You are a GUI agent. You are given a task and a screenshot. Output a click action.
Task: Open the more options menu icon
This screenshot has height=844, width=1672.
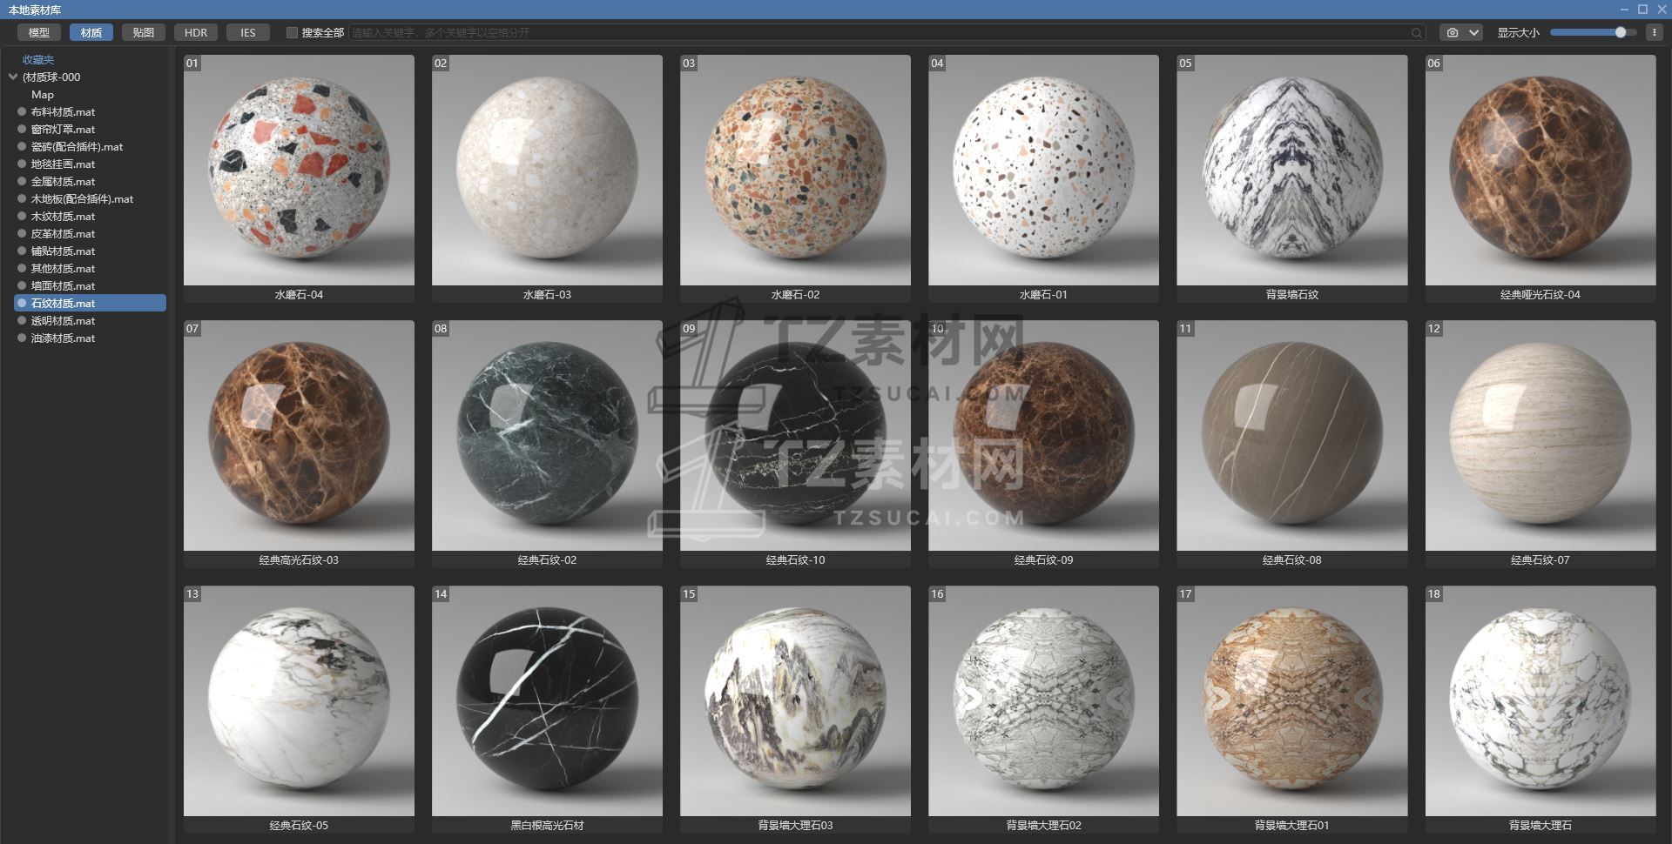coord(1655,33)
